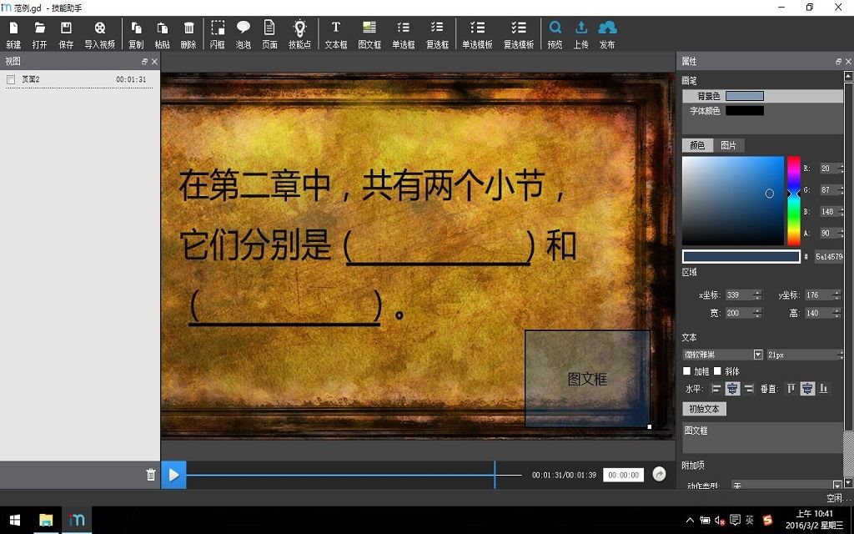Click the 初始文本 button
The image size is (854, 534).
(704, 409)
